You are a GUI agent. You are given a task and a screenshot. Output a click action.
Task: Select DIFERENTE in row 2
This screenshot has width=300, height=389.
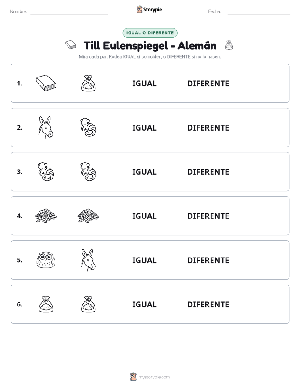(x=208, y=128)
